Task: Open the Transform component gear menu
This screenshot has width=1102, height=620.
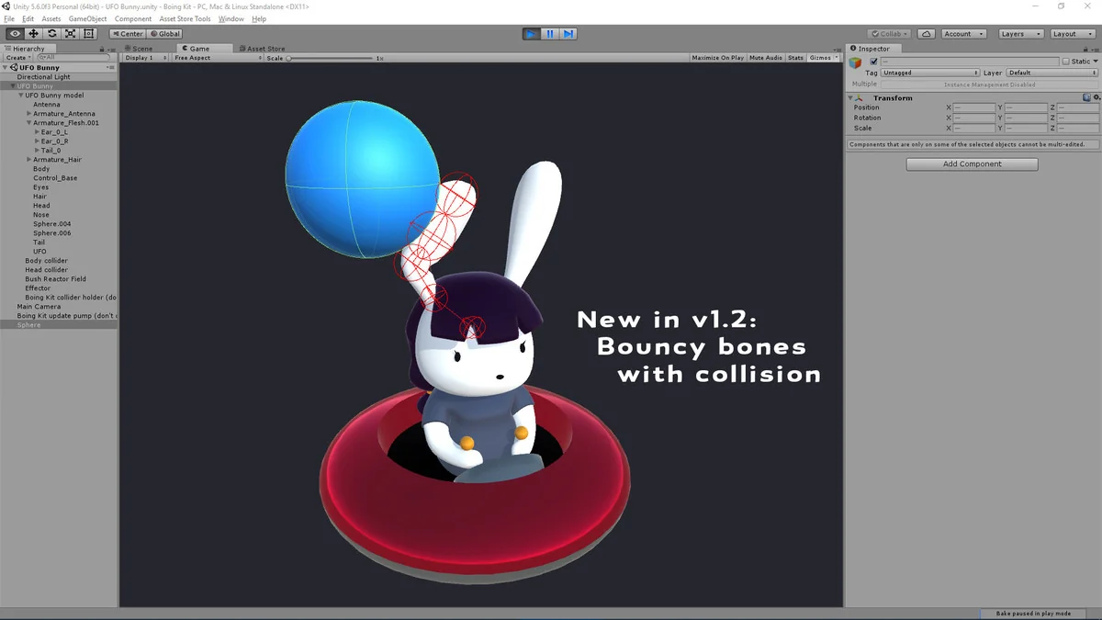Action: (1096, 97)
